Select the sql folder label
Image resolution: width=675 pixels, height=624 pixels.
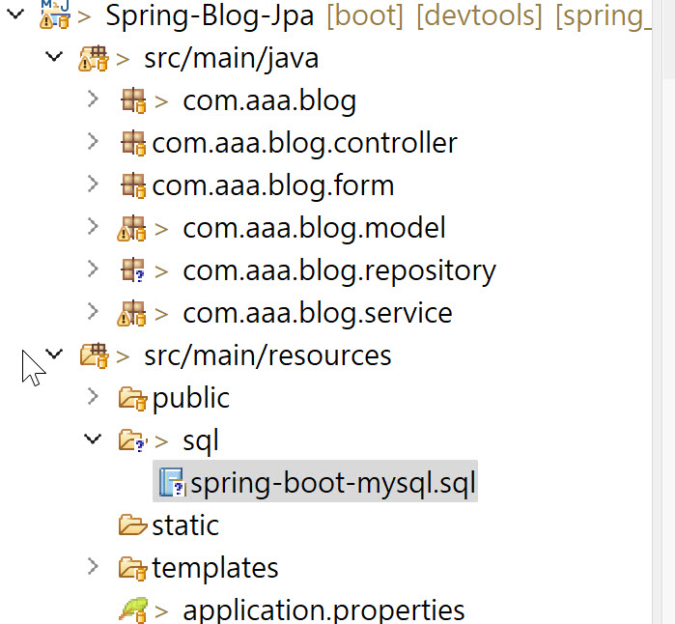point(201,441)
